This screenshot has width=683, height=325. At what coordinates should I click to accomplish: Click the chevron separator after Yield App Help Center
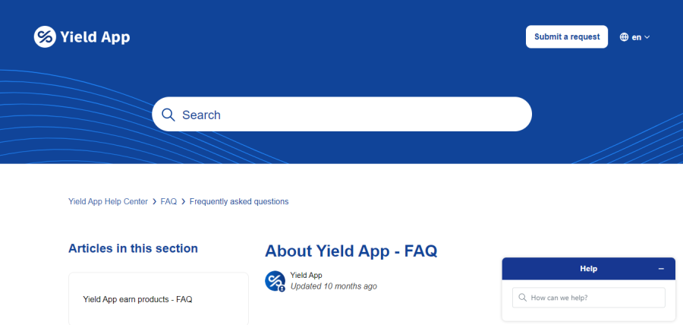[x=154, y=202]
